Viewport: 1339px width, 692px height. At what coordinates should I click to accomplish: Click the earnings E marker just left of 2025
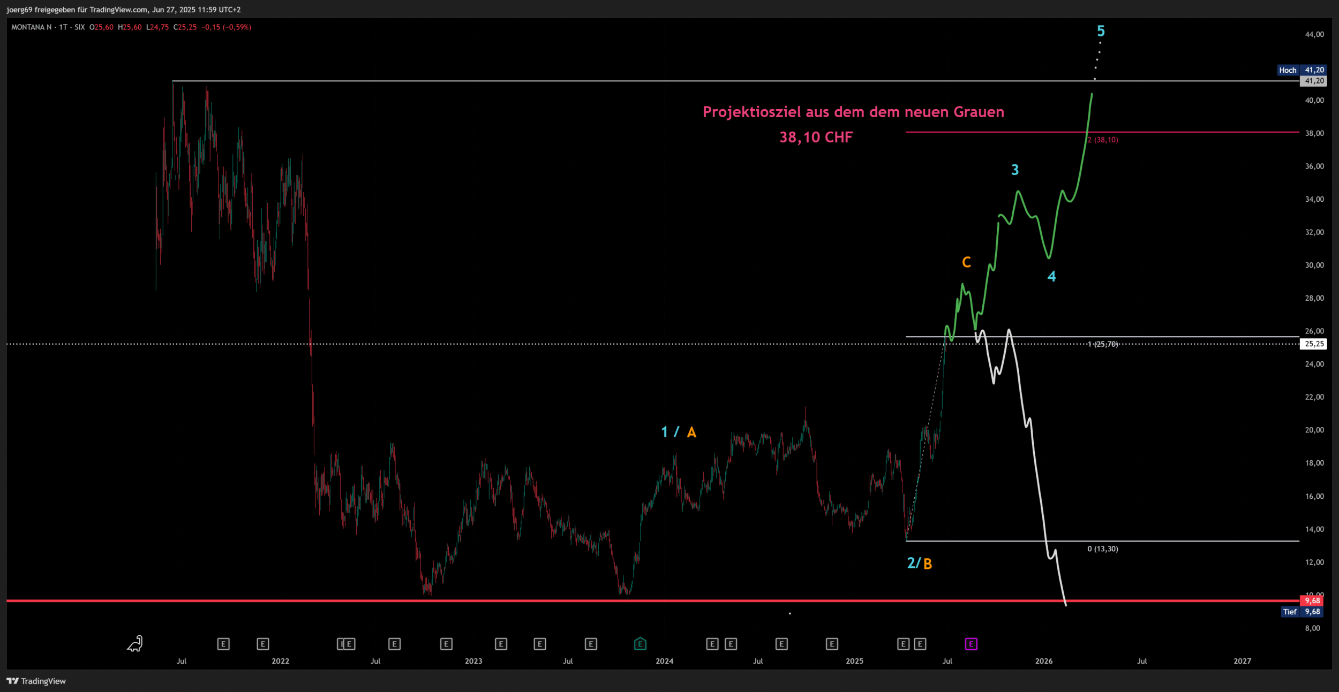click(832, 644)
